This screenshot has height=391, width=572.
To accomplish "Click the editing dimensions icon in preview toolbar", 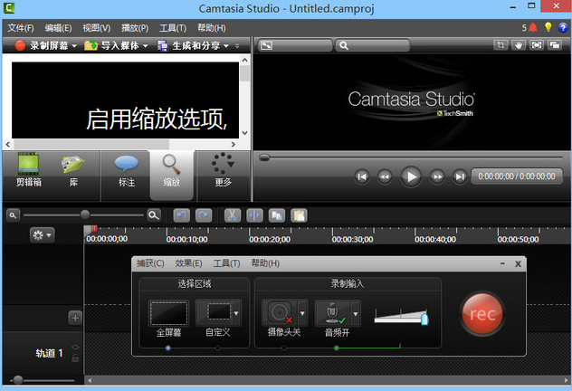I will (x=266, y=45).
